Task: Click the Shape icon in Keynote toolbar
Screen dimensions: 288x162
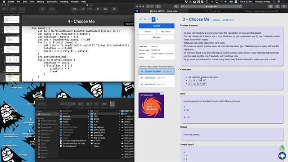Action: click(x=98, y=9)
